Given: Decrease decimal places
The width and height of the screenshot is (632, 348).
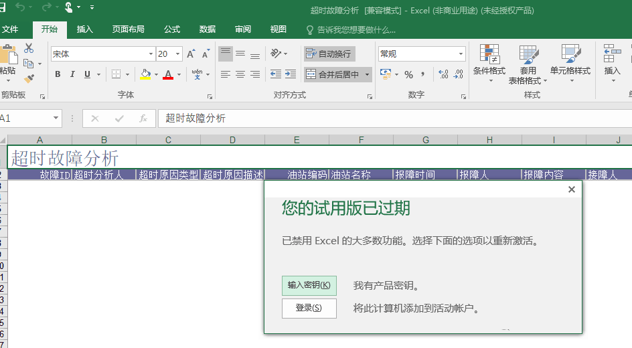Looking at the screenshot, I should (459, 74).
